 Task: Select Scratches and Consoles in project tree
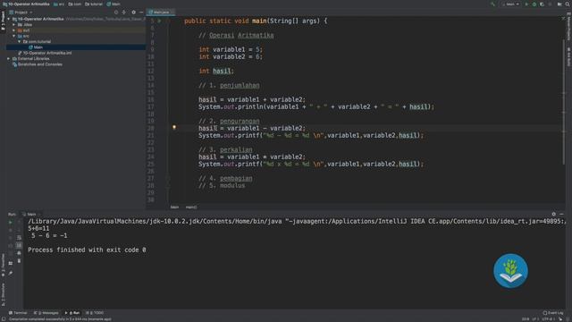point(38,64)
